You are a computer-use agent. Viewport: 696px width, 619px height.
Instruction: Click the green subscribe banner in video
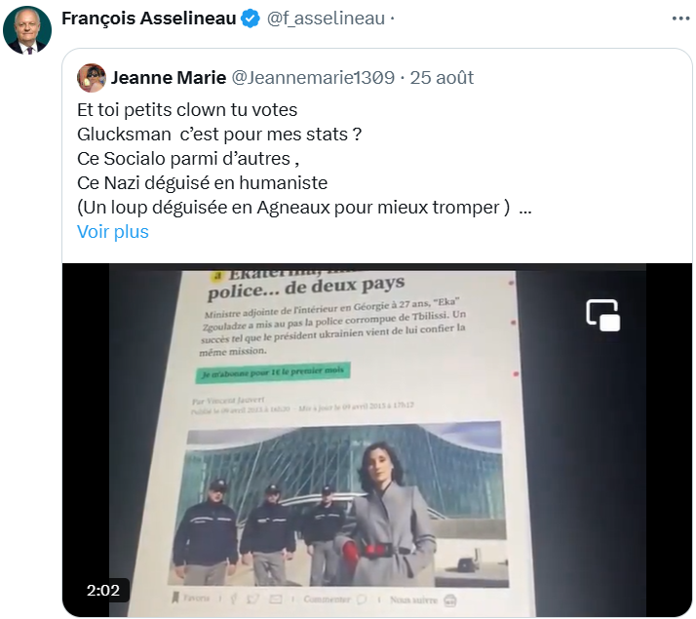click(x=273, y=371)
